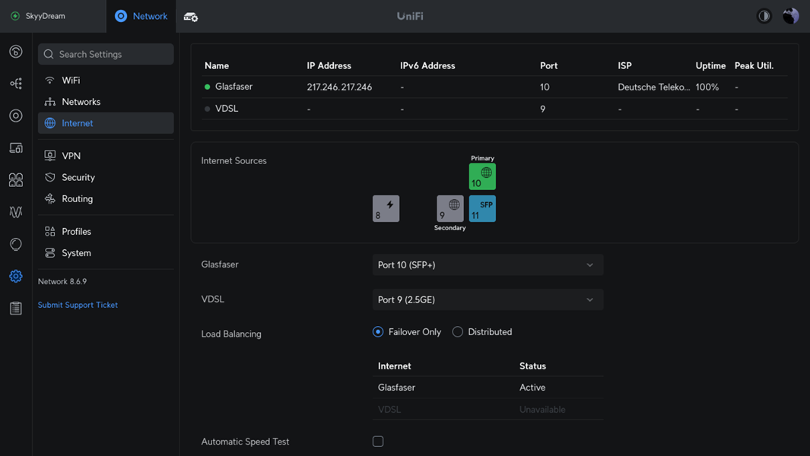Click the blue Settings gear icon

click(x=16, y=277)
